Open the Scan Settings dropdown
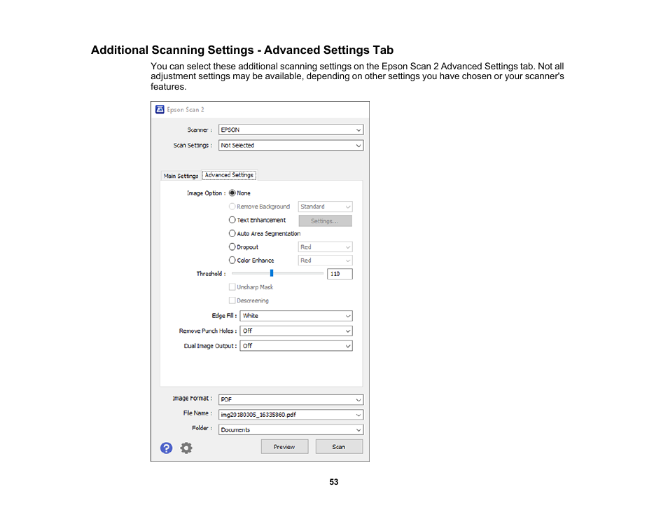This screenshot has width=668, height=517. point(291,146)
